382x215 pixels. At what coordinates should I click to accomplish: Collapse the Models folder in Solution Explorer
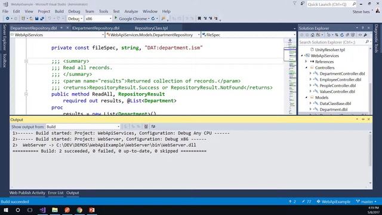(306, 97)
